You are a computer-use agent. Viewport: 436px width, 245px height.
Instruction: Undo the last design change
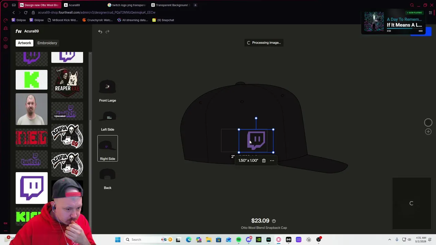tap(100, 31)
